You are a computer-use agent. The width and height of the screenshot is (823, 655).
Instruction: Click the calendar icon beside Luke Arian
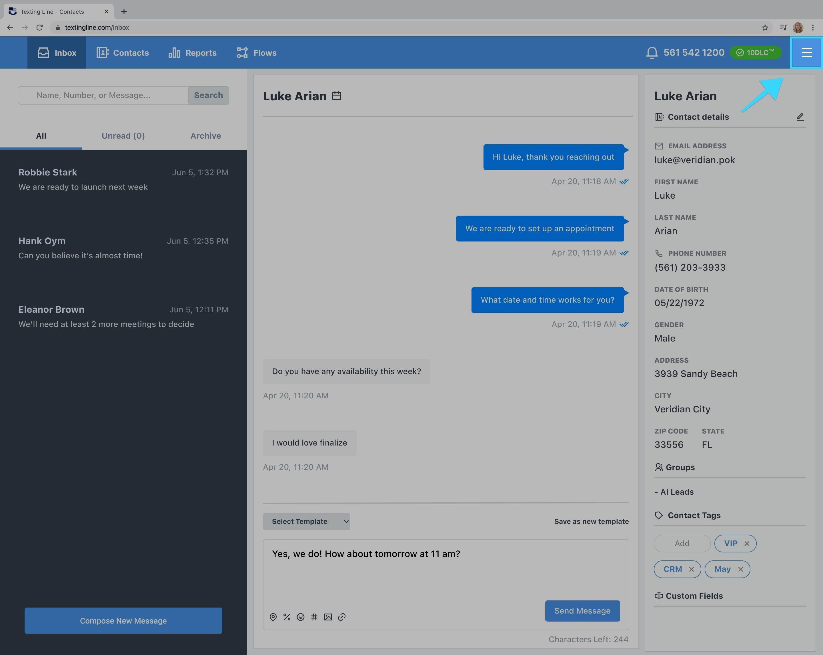coord(336,95)
